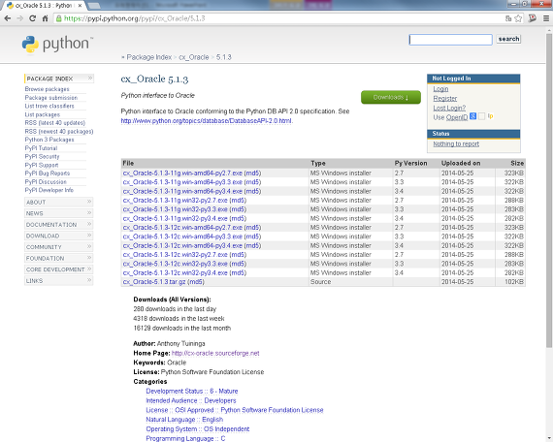Click the Nothing to report link
The height and width of the screenshot is (442, 553).
pos(456,143)
